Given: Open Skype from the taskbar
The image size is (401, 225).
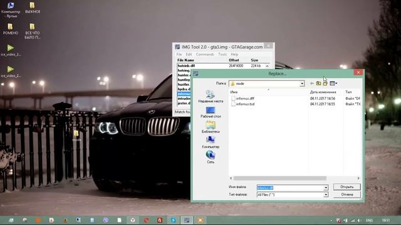Looking at the screenshot, I should 174,220.
